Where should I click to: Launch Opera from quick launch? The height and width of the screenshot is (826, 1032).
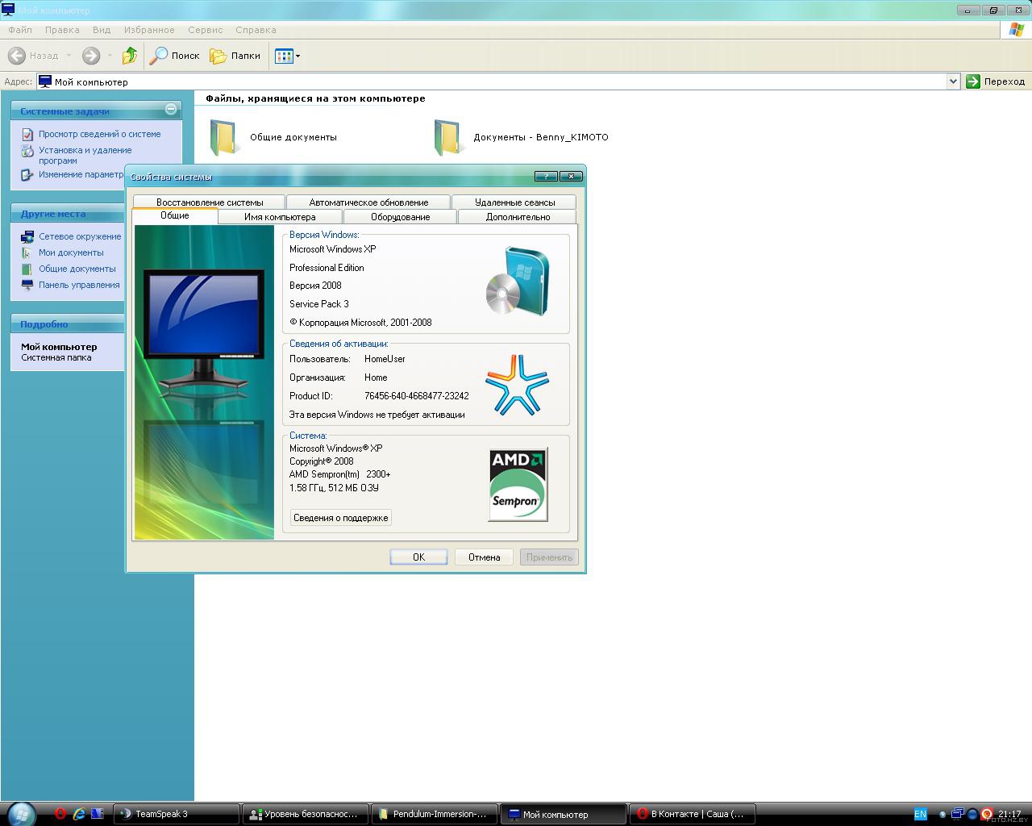60,814
